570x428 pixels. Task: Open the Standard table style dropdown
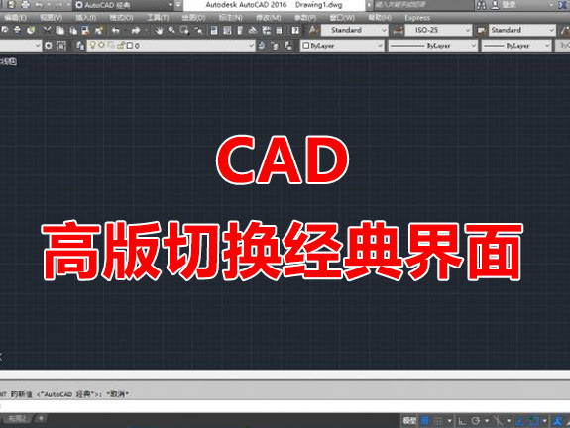click(x=522, y=30)
